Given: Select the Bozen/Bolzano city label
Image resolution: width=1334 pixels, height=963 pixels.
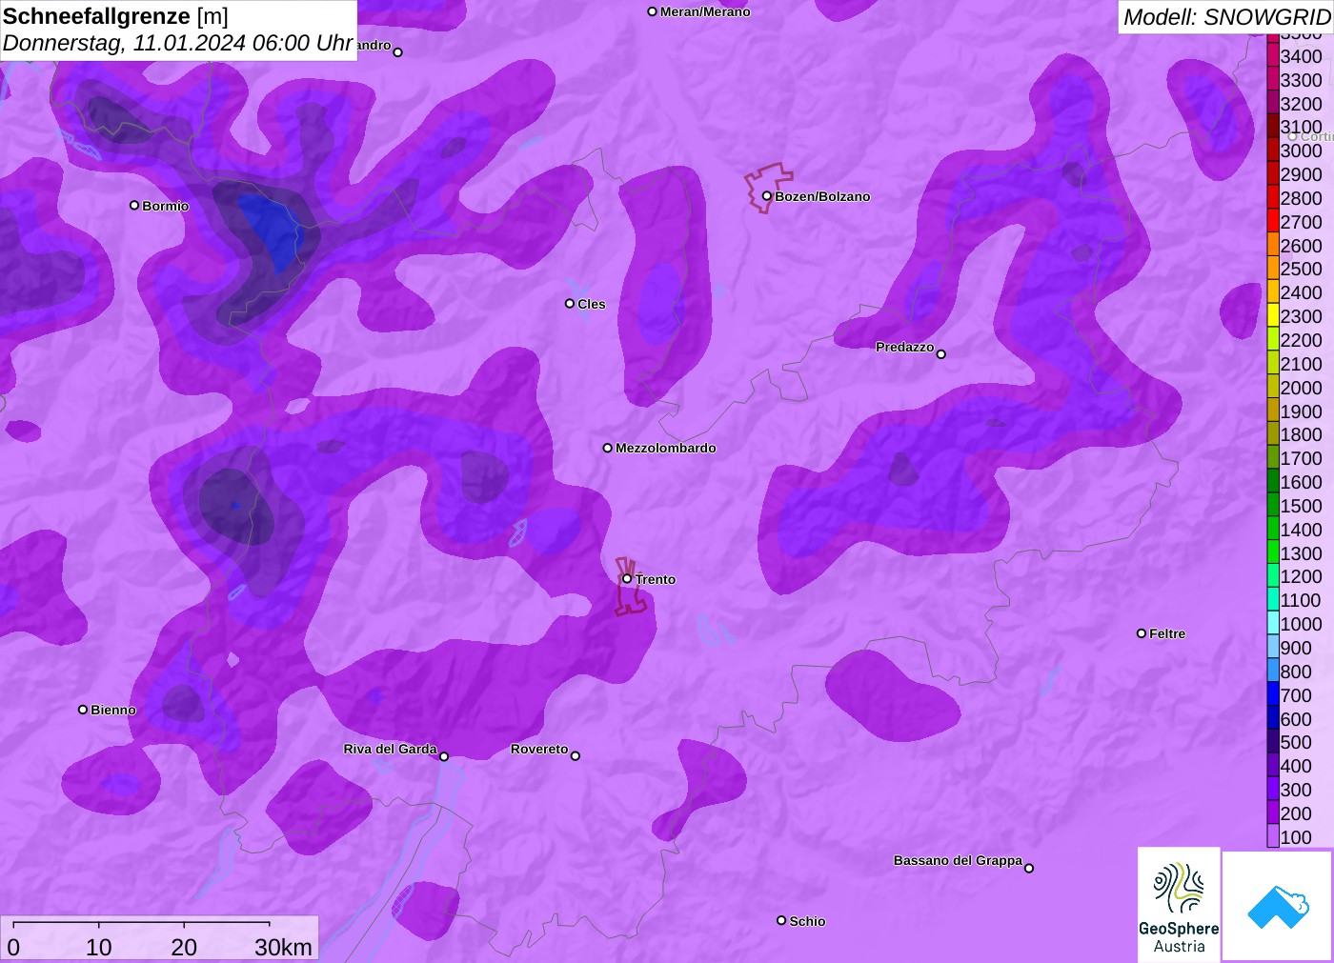Looking at the screenshot, I should [822, 196].
